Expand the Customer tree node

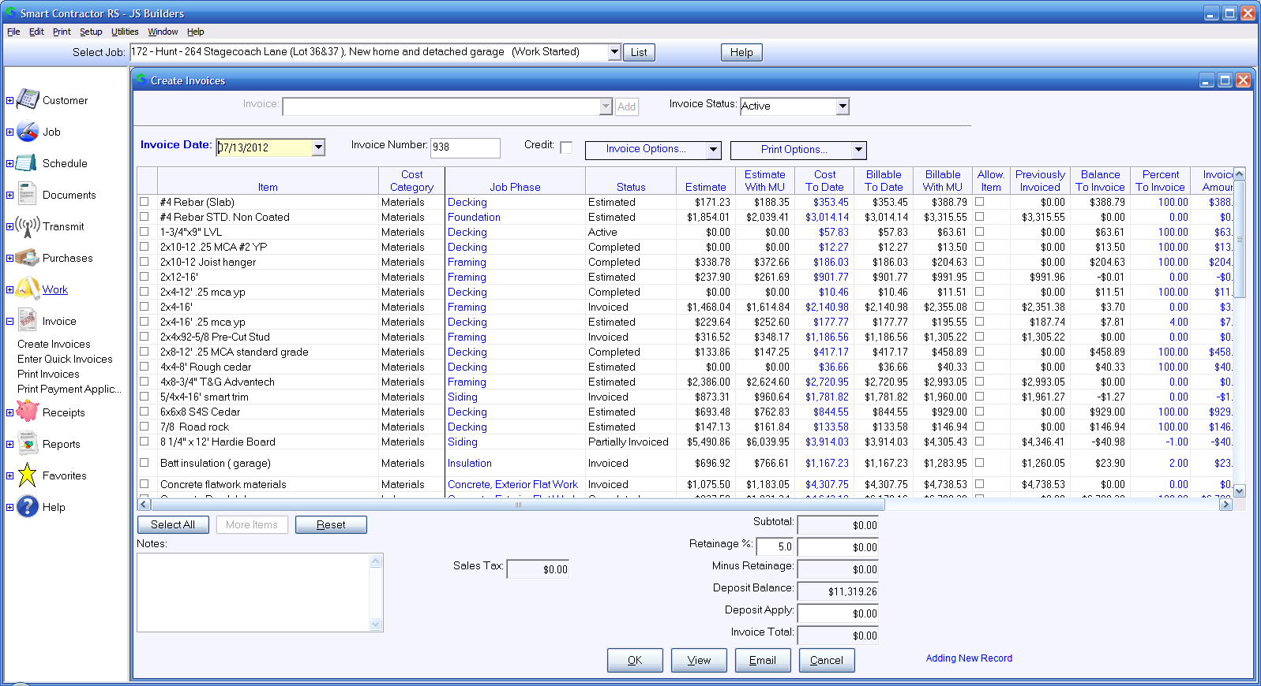pyautogui.click(x=9, y=100)
